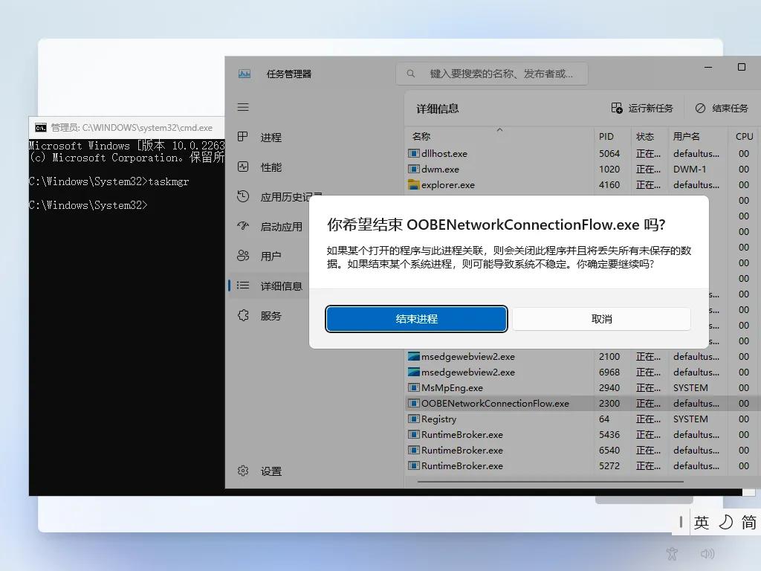Open the hamburger navigation menu

click(x=243, y=107)
